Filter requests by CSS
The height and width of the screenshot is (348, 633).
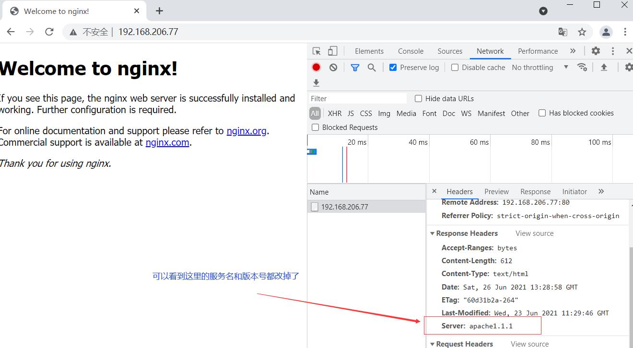pos(366,113)
